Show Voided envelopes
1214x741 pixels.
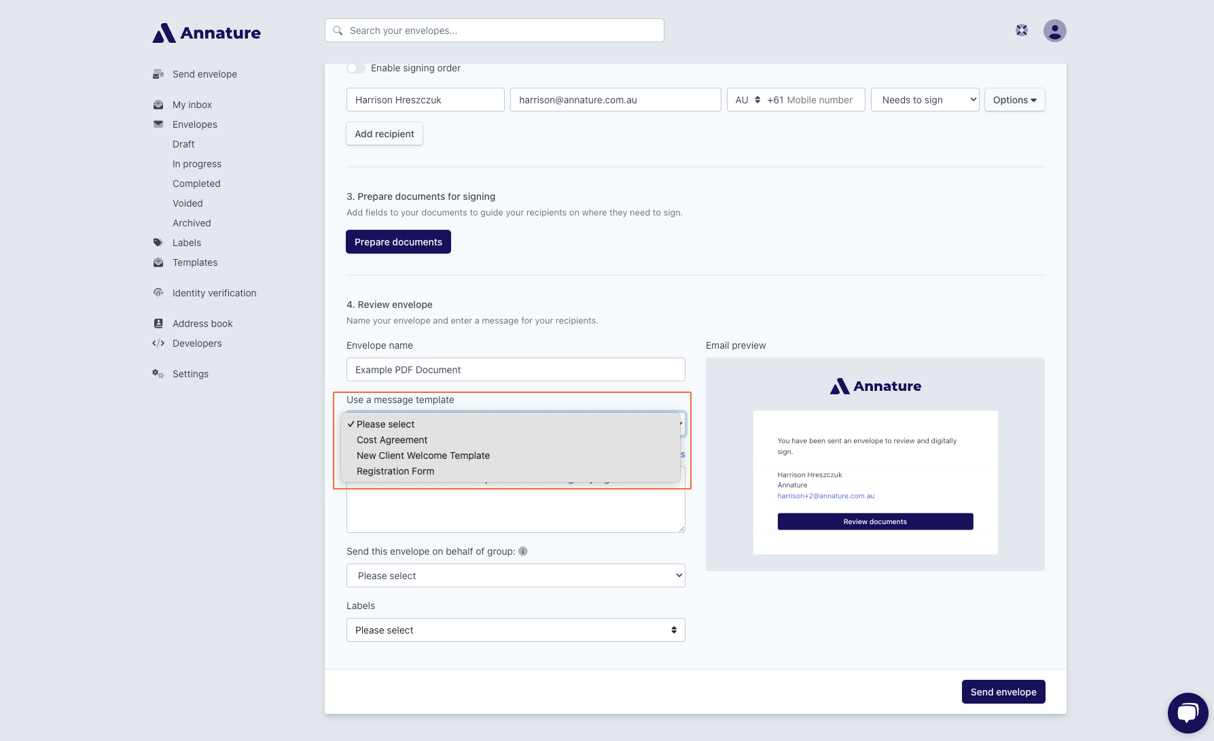tap(188, 203)
